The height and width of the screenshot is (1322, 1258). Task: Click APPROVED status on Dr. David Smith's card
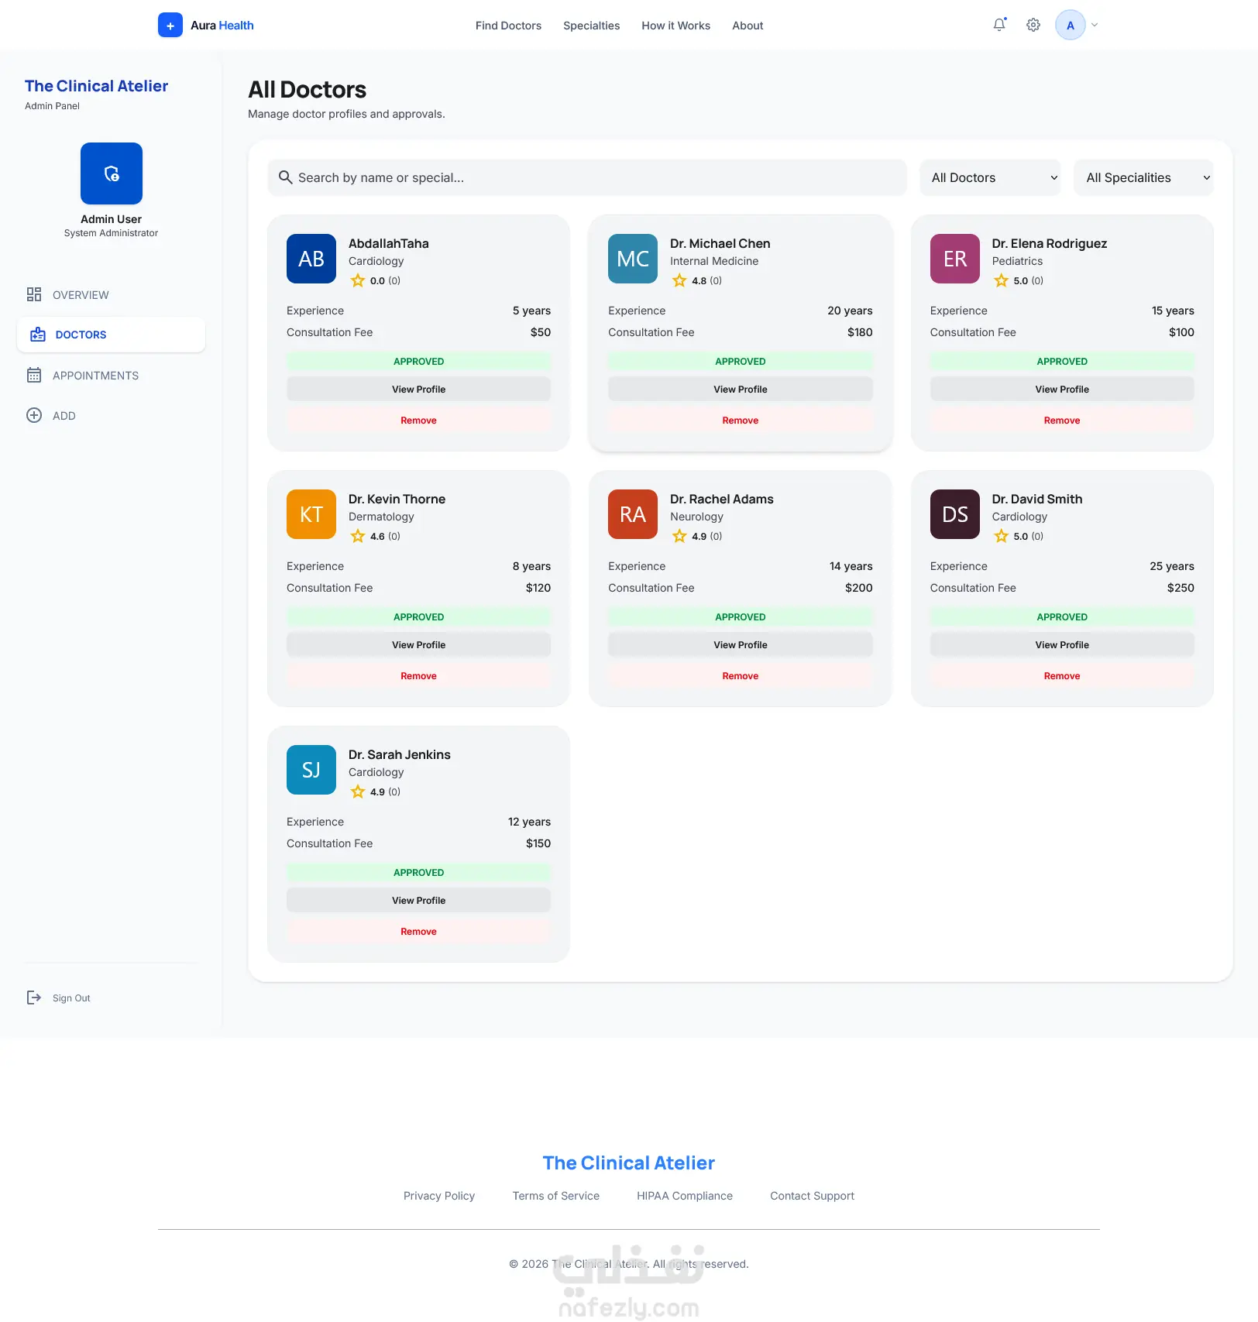(1062, 616)
